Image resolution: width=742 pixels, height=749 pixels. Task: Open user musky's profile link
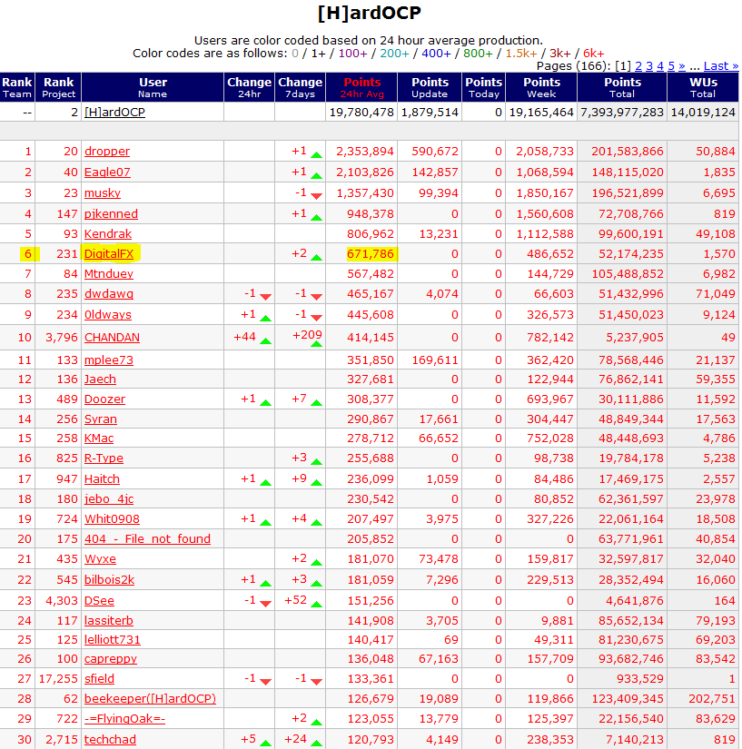[103, 193]
